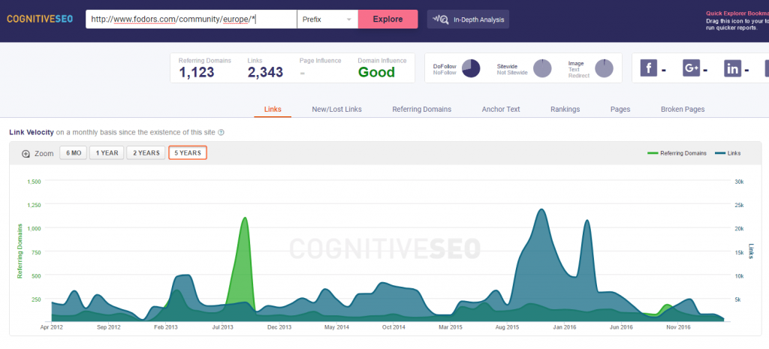
Task: Click the Jul 2013 axis label
Action: 222,327
